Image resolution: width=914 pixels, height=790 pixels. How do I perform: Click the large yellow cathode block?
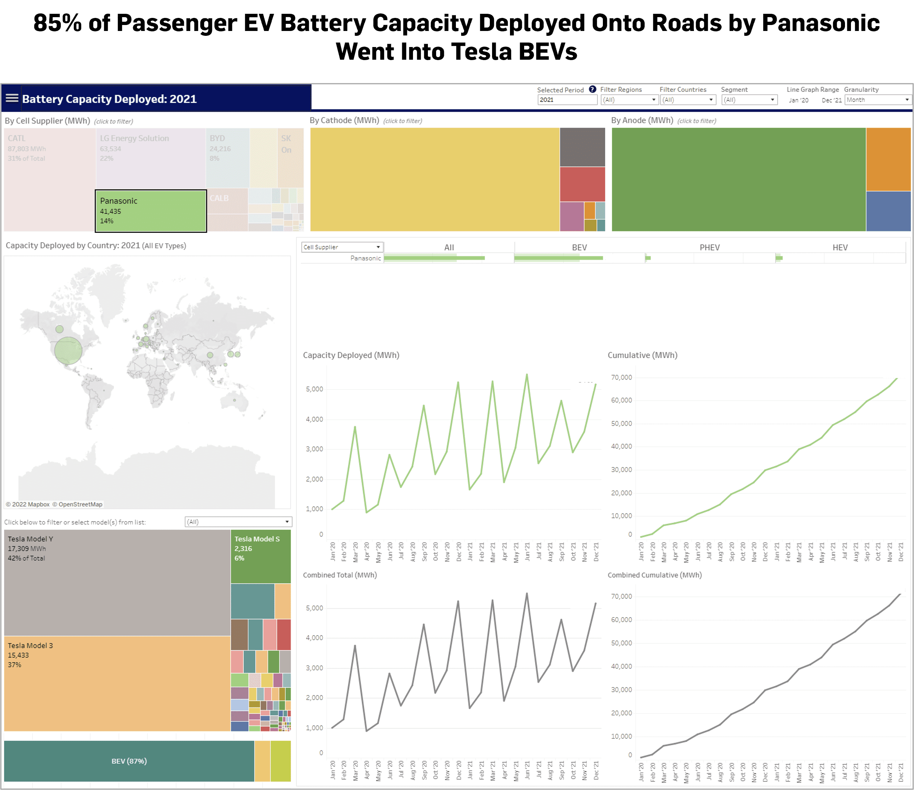435,179
